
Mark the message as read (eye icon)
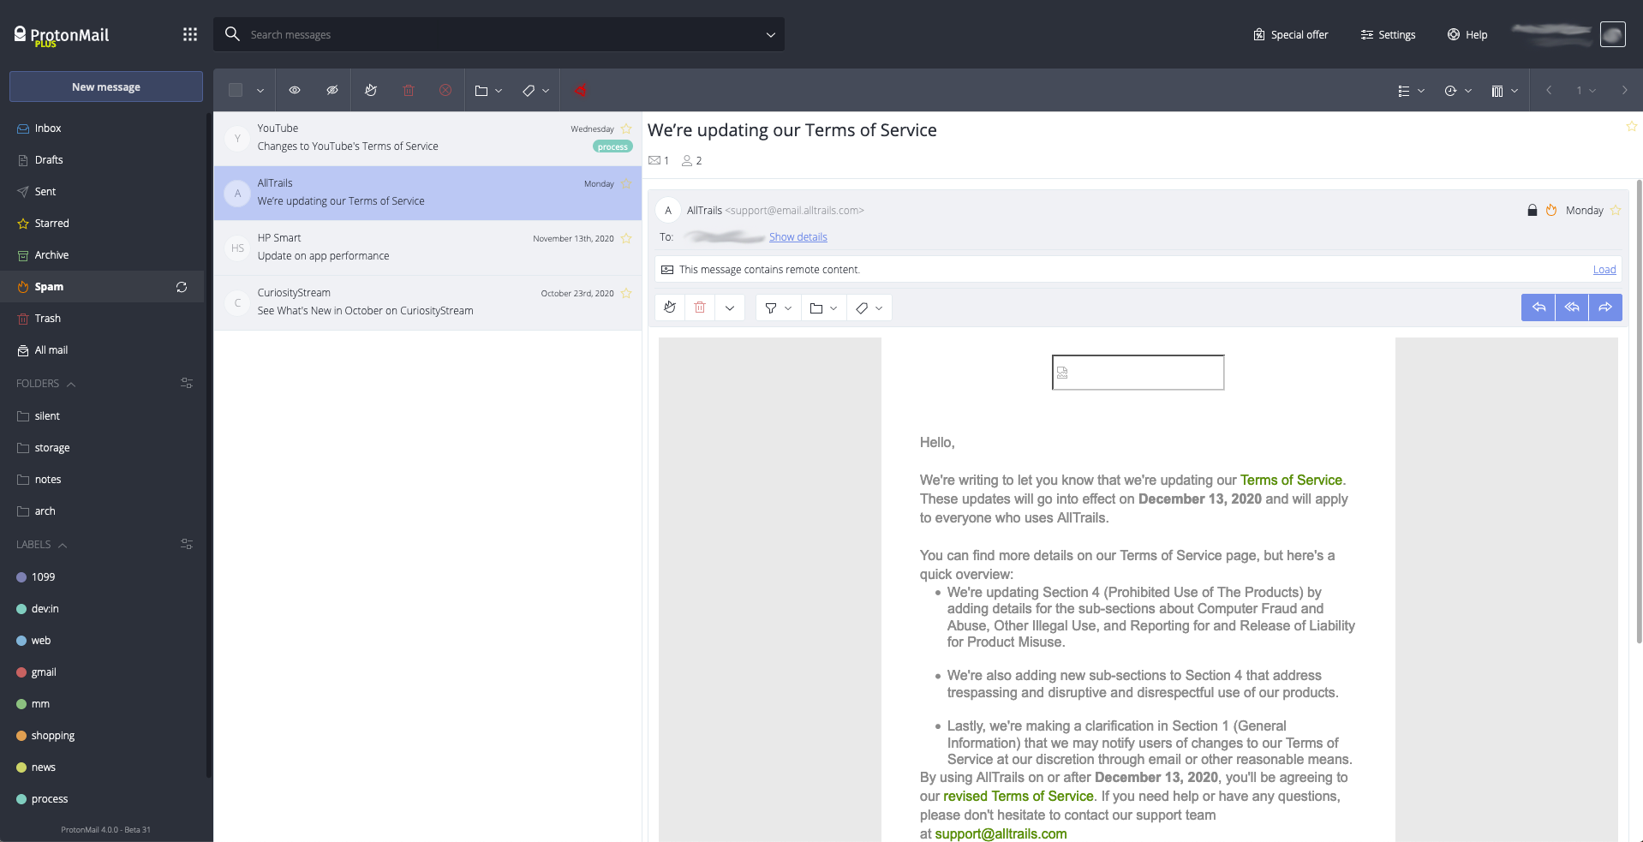click(295, 90)
